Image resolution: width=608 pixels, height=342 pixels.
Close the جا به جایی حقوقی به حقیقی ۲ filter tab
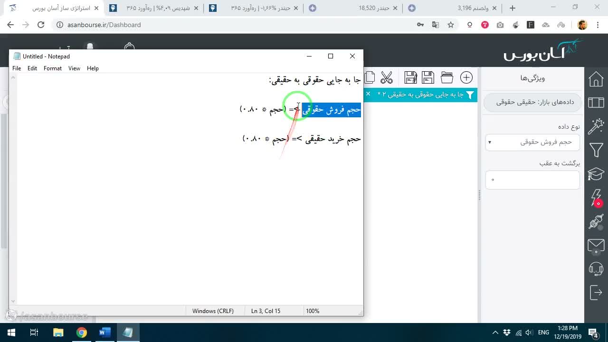(368, 95)
